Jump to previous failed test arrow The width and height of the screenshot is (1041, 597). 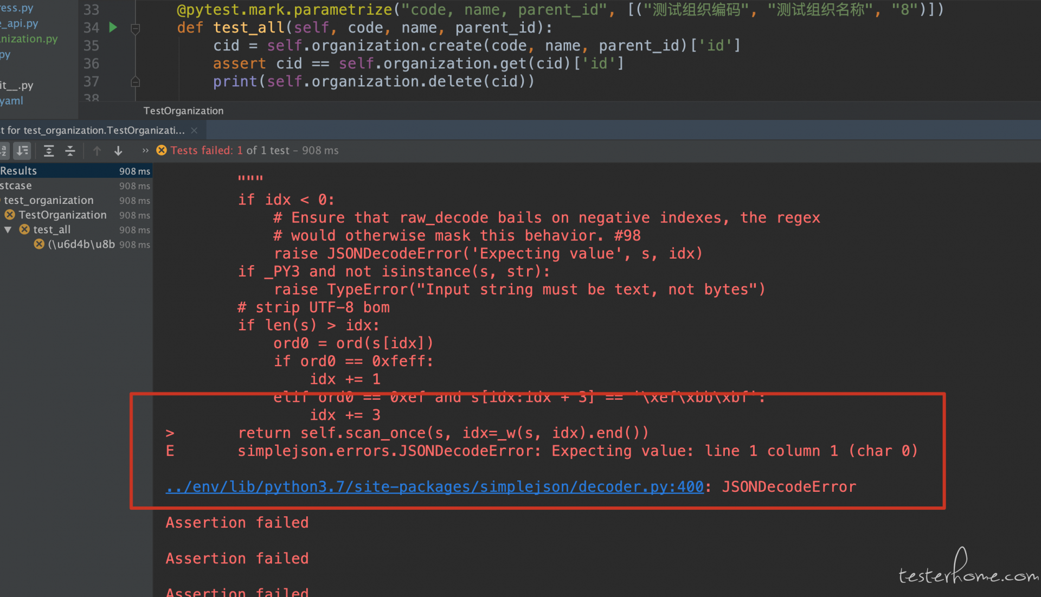[x=97, y=151]
